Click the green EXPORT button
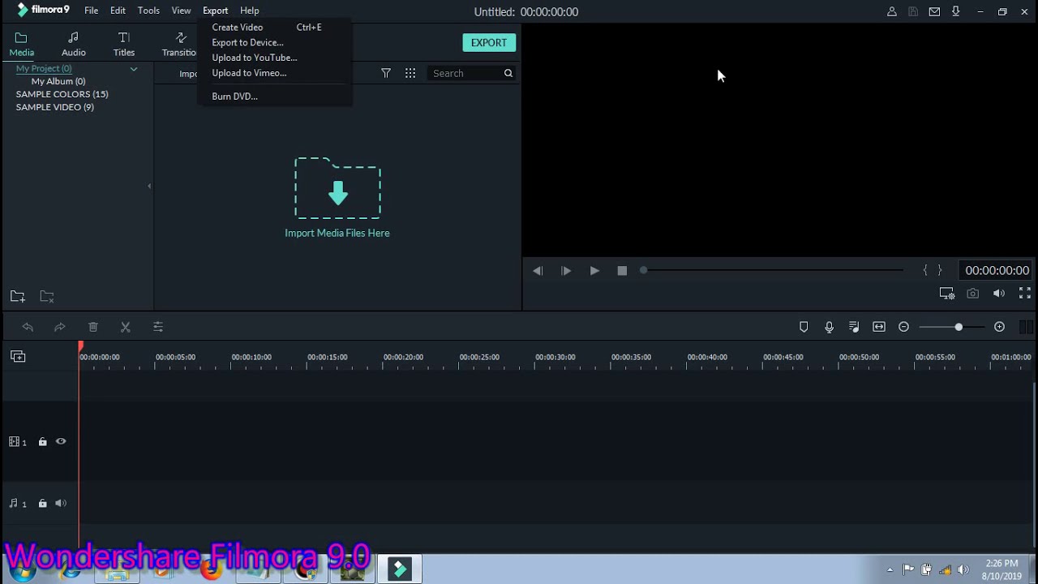The width and height of the screenshot is (1038, 584). (x=489, y=42)
